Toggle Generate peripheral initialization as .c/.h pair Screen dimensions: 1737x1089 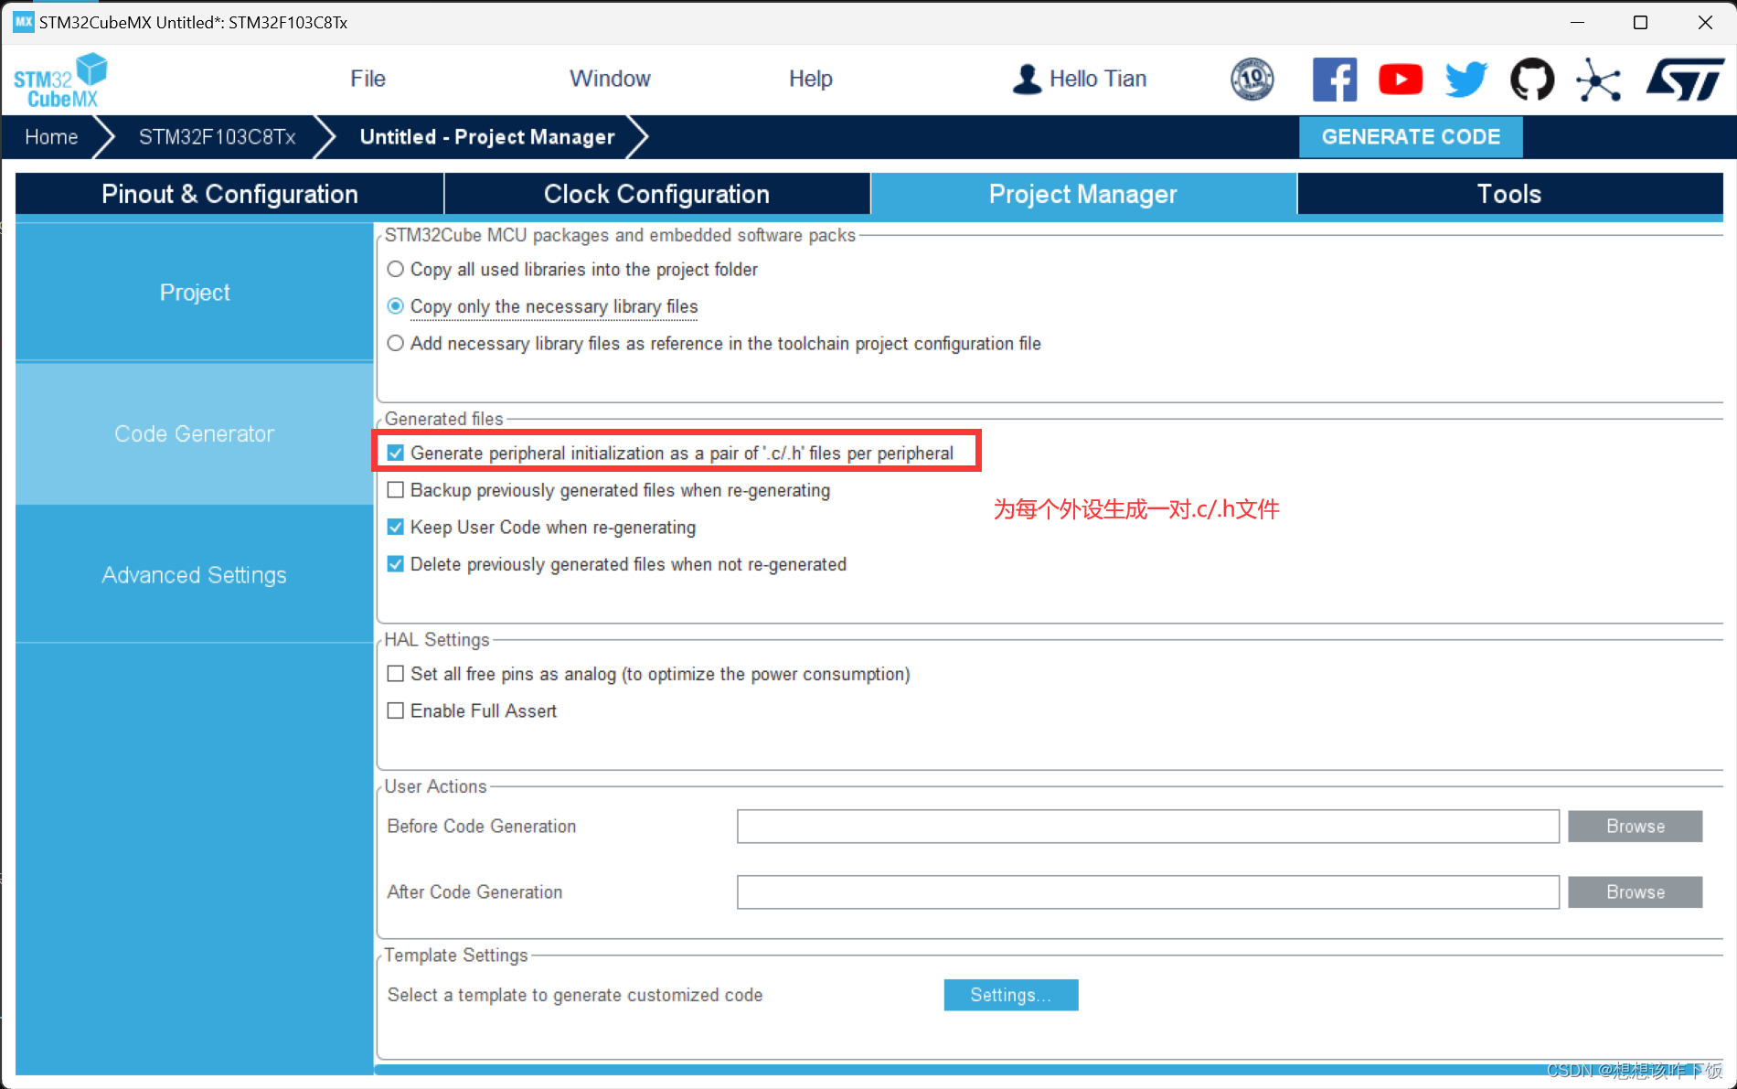click(395, 453)
